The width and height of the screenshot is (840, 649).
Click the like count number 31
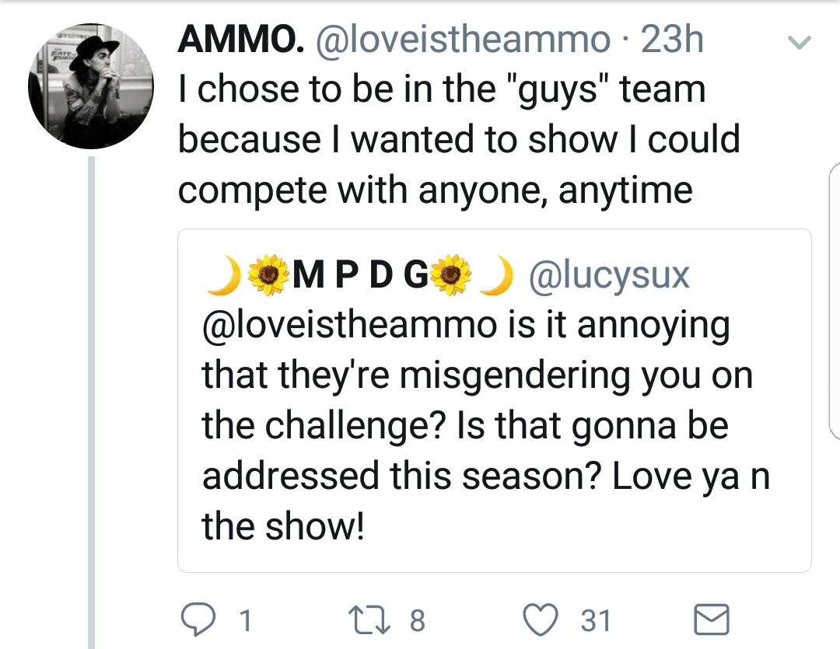pyautogui.click(x=597, y=620)
